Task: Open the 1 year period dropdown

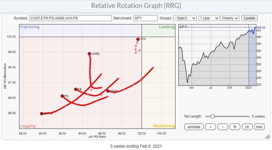Action: coord(209,18)
